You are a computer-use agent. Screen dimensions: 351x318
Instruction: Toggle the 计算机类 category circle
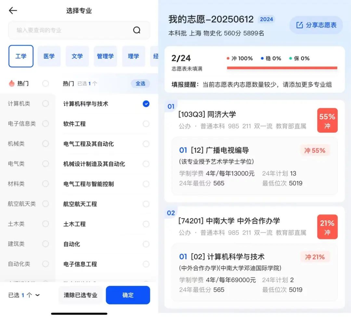point(45,104)
